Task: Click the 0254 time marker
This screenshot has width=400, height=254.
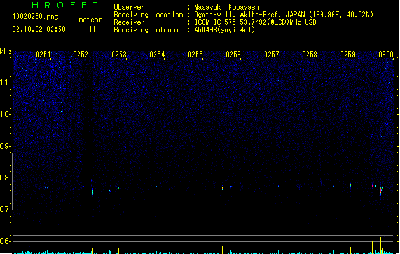Action: (157, 55)
